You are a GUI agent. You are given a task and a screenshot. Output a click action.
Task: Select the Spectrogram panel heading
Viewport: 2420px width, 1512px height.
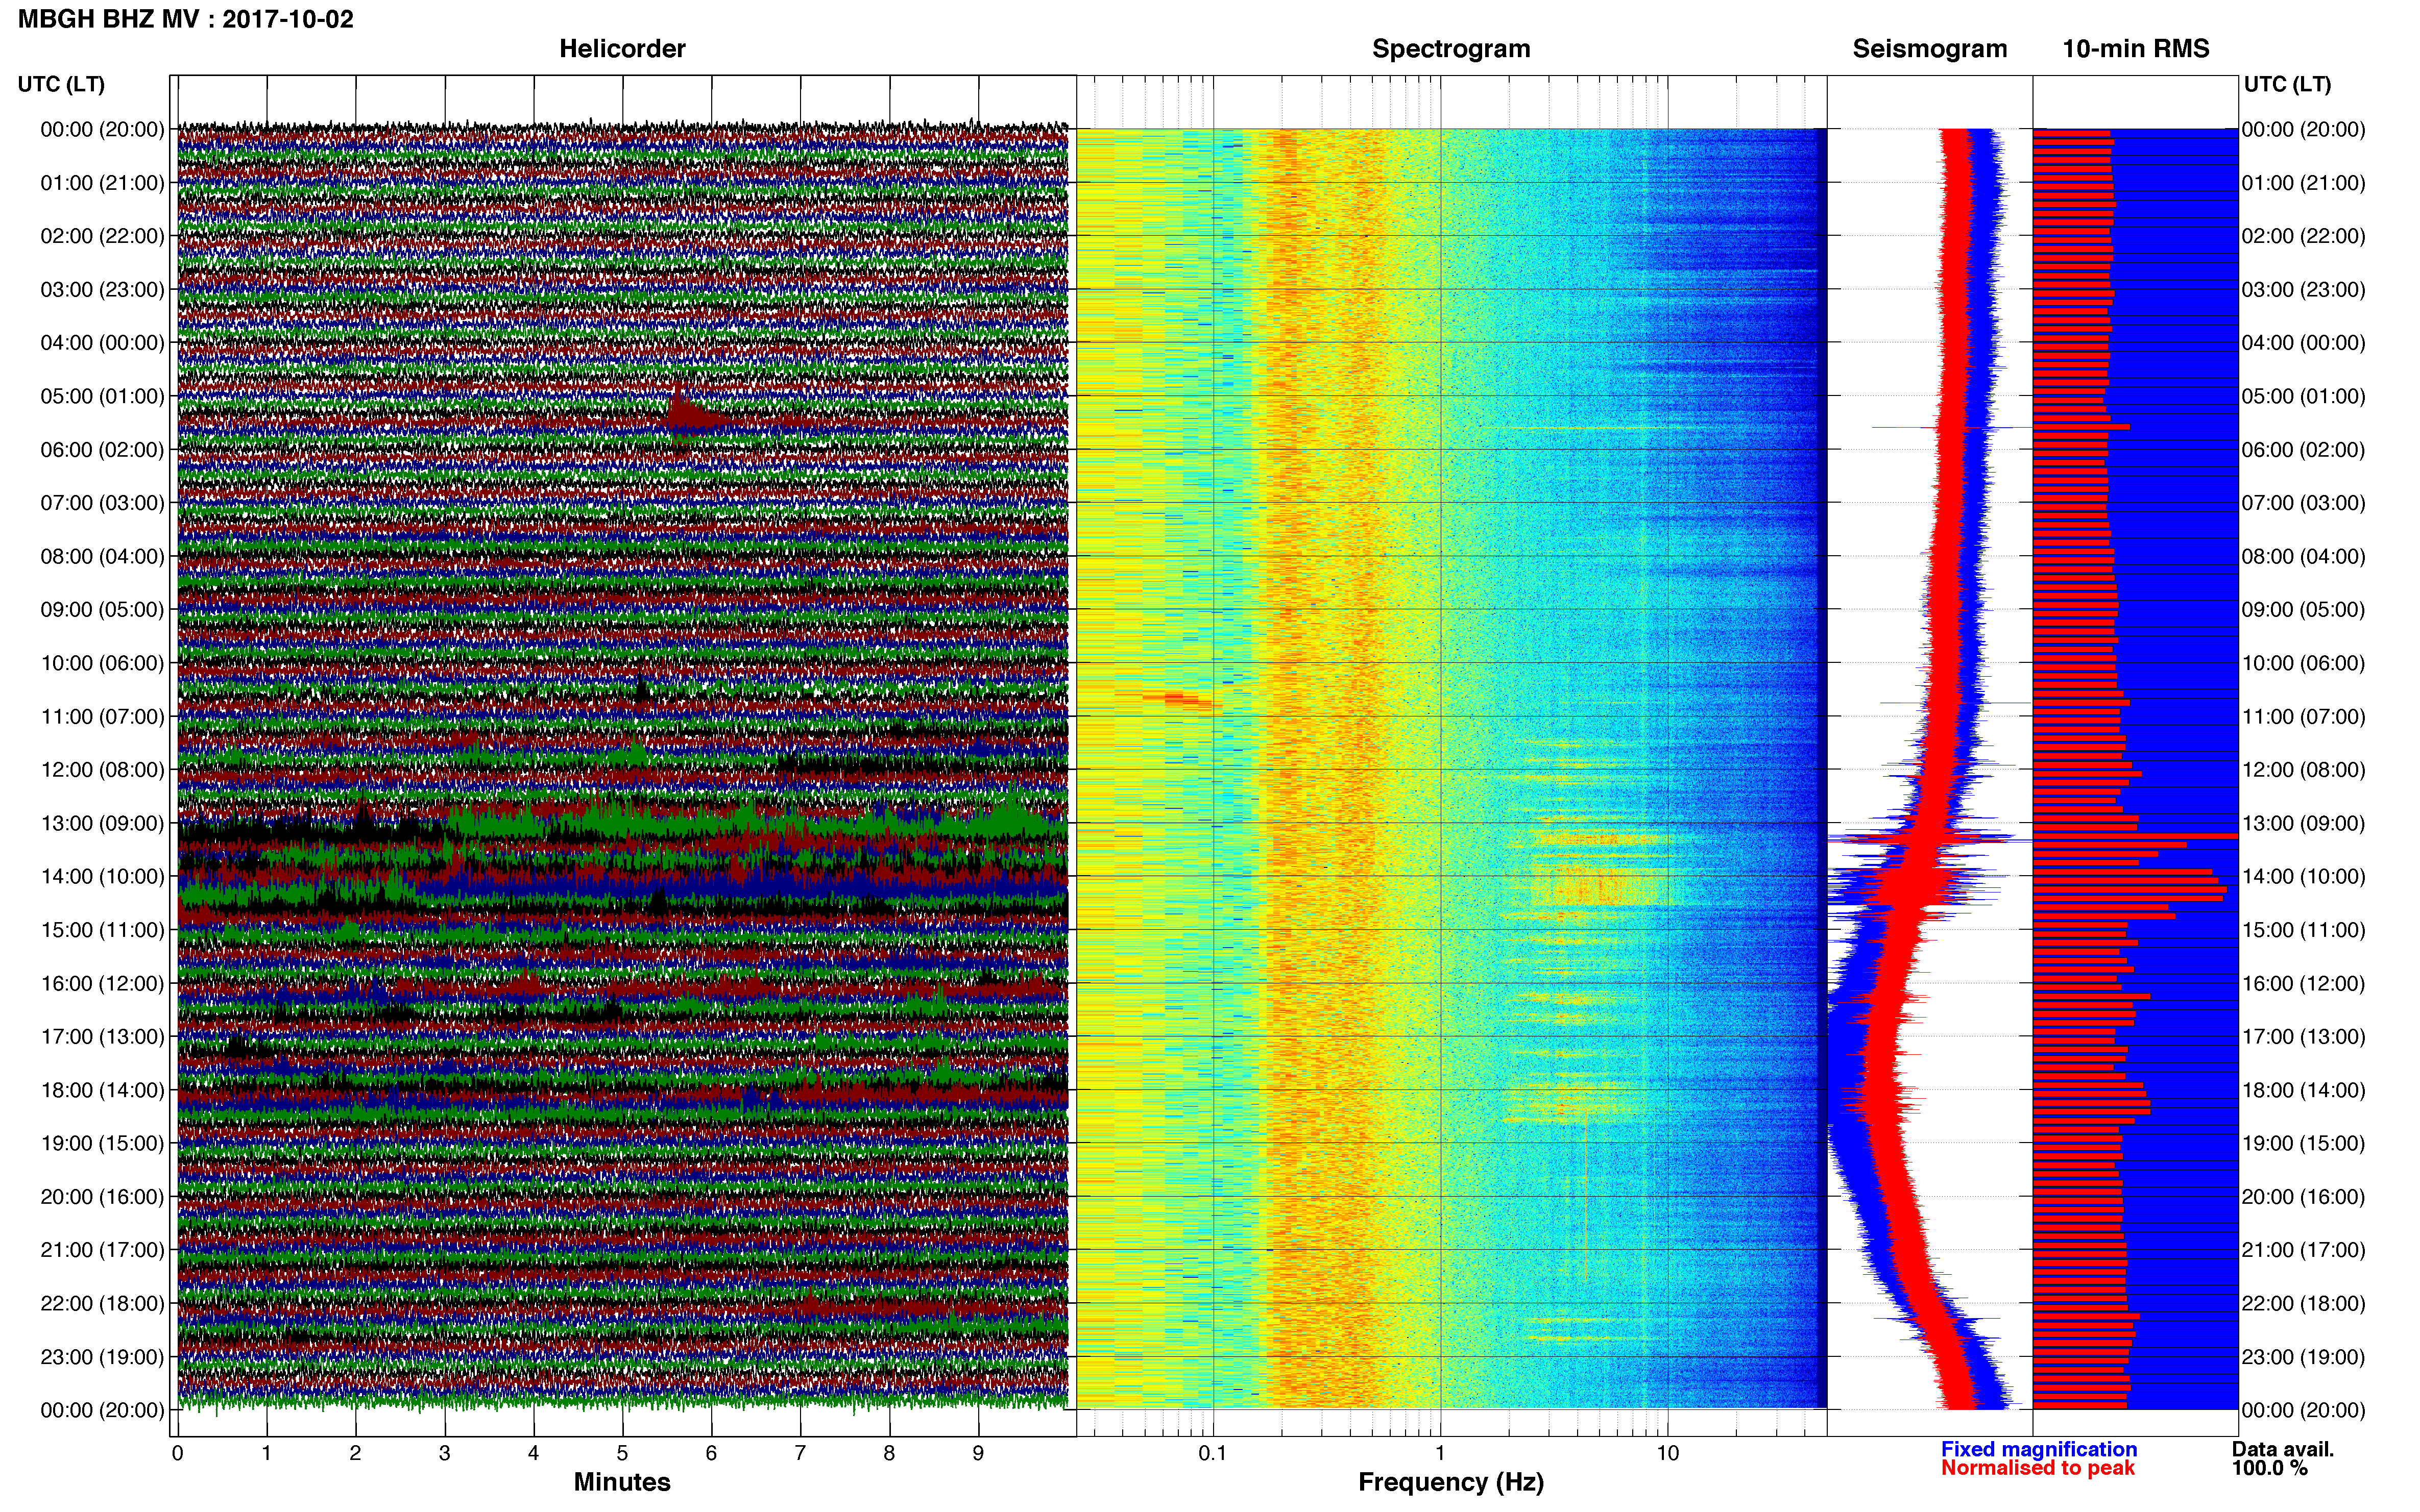click(1450, 49)
